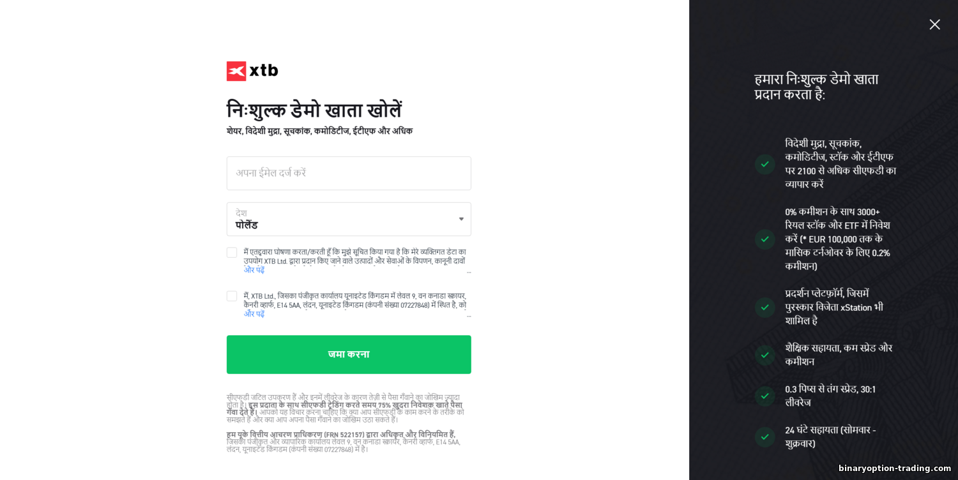
Task: Close the side panel with X icon
Action: coord(934,24)
